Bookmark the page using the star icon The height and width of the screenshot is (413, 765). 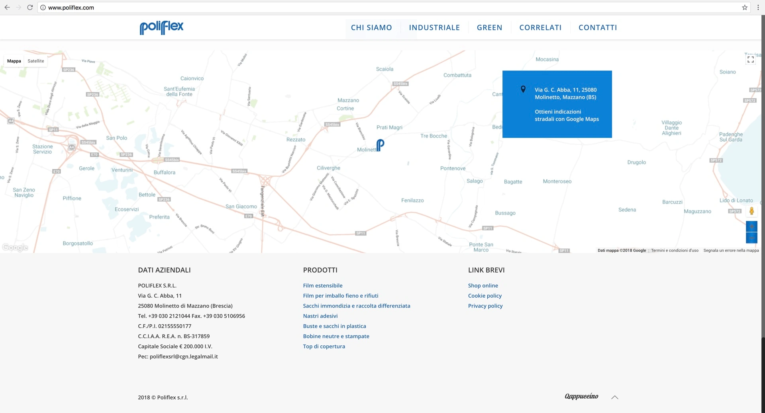click(745, 8)
